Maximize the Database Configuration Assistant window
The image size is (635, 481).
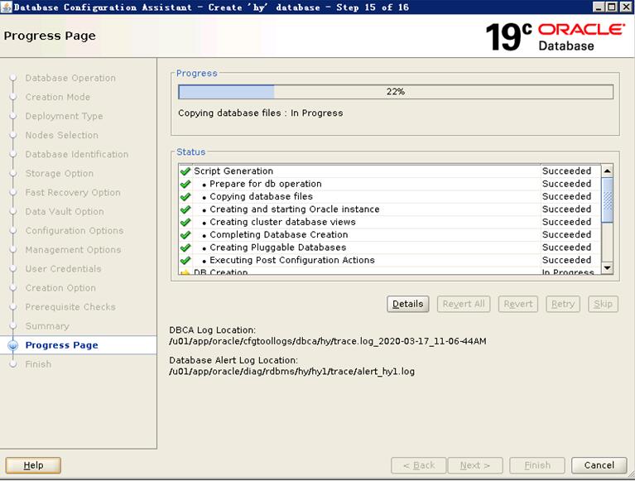coord(613,7)
